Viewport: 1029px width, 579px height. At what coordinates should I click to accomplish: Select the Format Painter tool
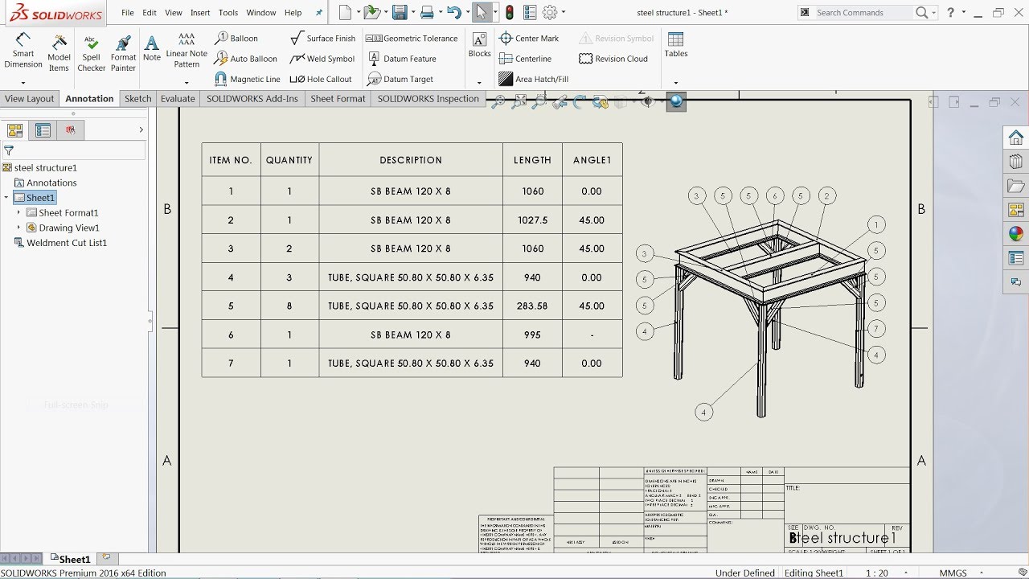coord(122,50)
